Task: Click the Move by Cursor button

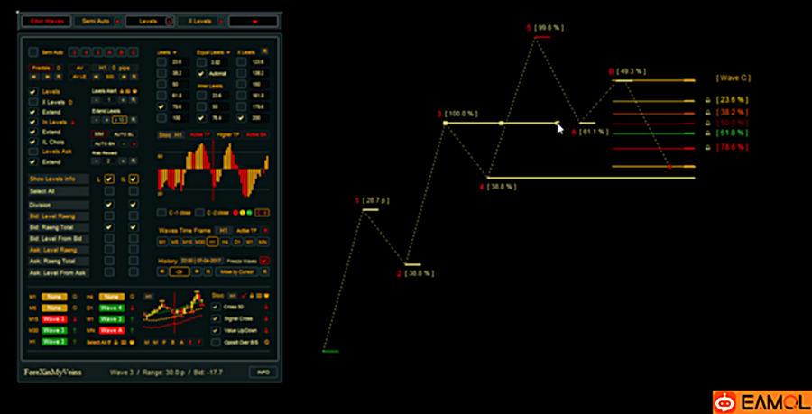Action: (236, 271)
